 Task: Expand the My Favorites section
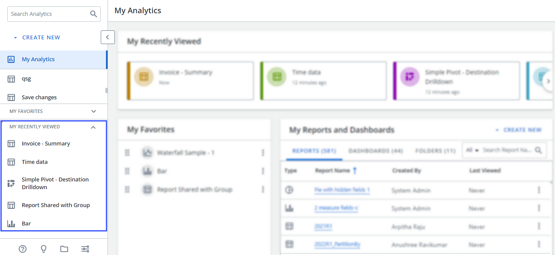[x=93, y=111]
